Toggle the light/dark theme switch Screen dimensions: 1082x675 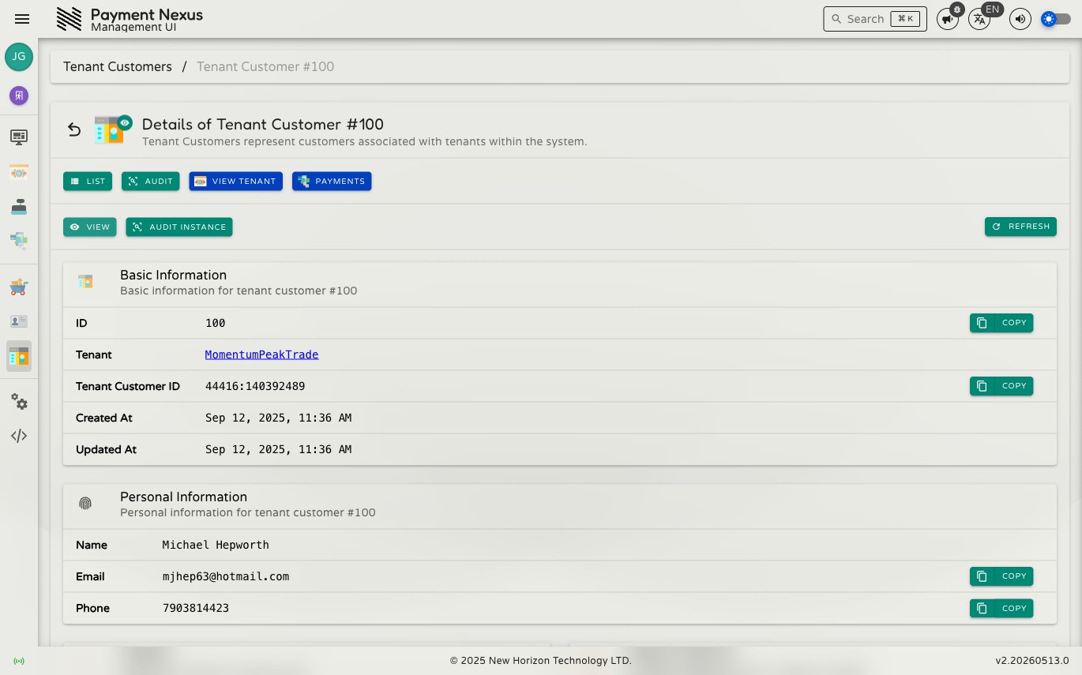click(1056, 19)
